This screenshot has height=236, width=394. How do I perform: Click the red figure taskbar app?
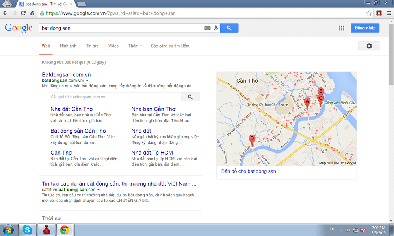[x=46, y=230]
